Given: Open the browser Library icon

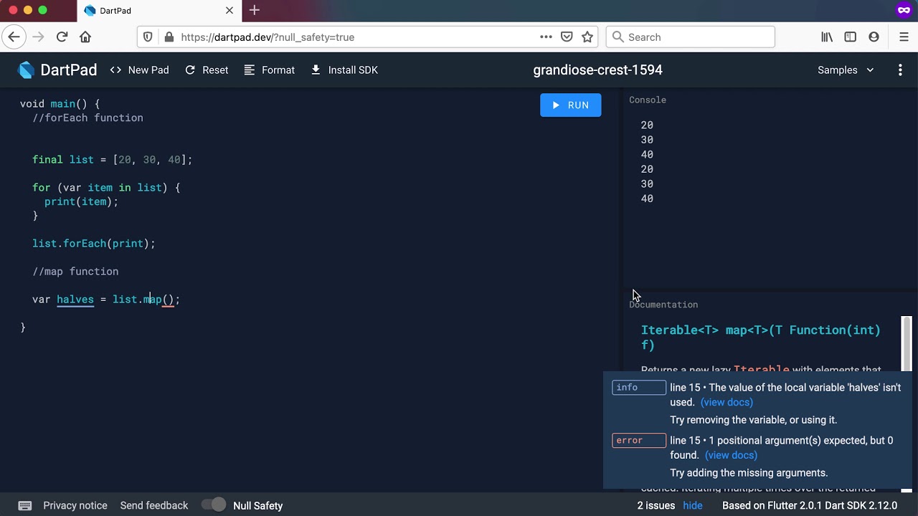Looking at the screenshot, I should (827, 37).
